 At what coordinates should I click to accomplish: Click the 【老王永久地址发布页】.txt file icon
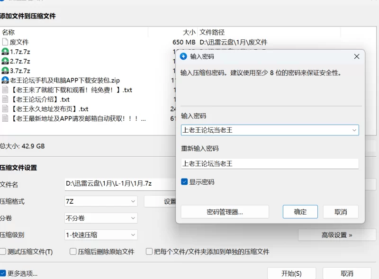[5, 109]
